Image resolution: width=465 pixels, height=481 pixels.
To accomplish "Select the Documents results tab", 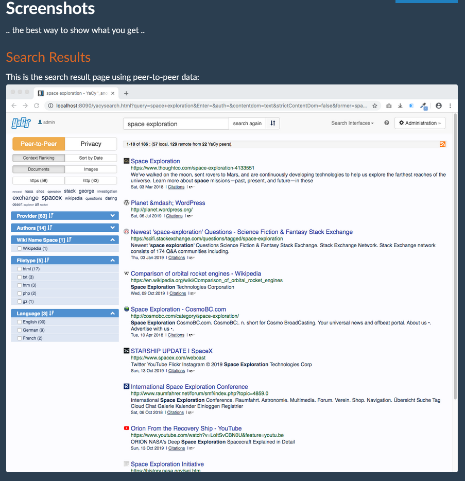I will coord(39,169).
